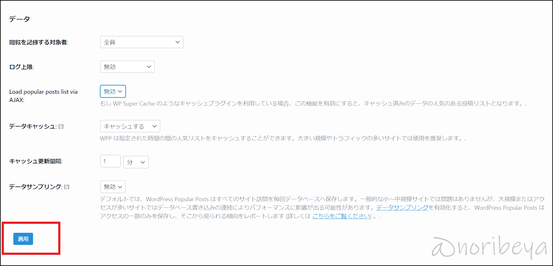This screenshot has width=553, height=266.
Task: Expand the ログ上限 dropdown
Action: pos(127,67)
